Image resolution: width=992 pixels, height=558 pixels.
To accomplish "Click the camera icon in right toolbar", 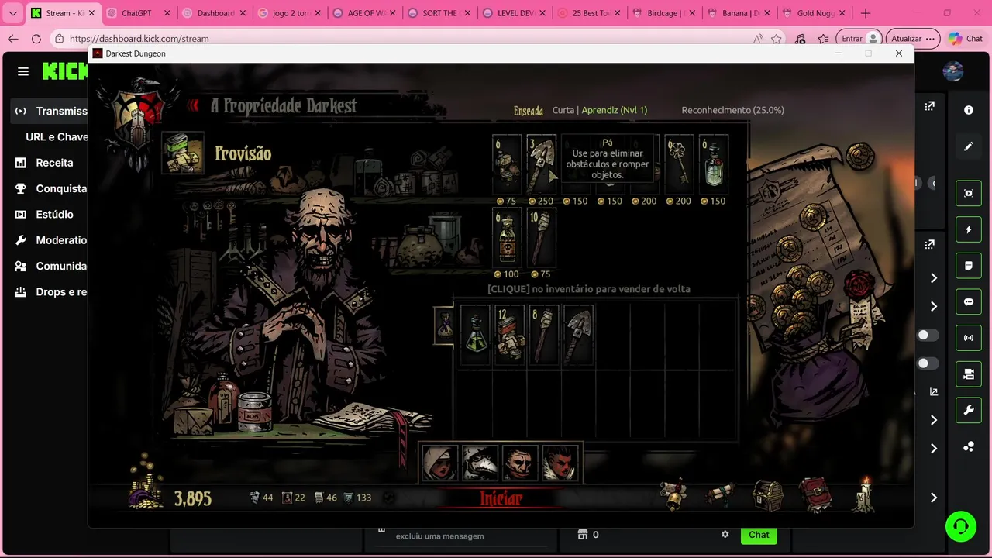I will pyautogui.click(x=969, y=374).
